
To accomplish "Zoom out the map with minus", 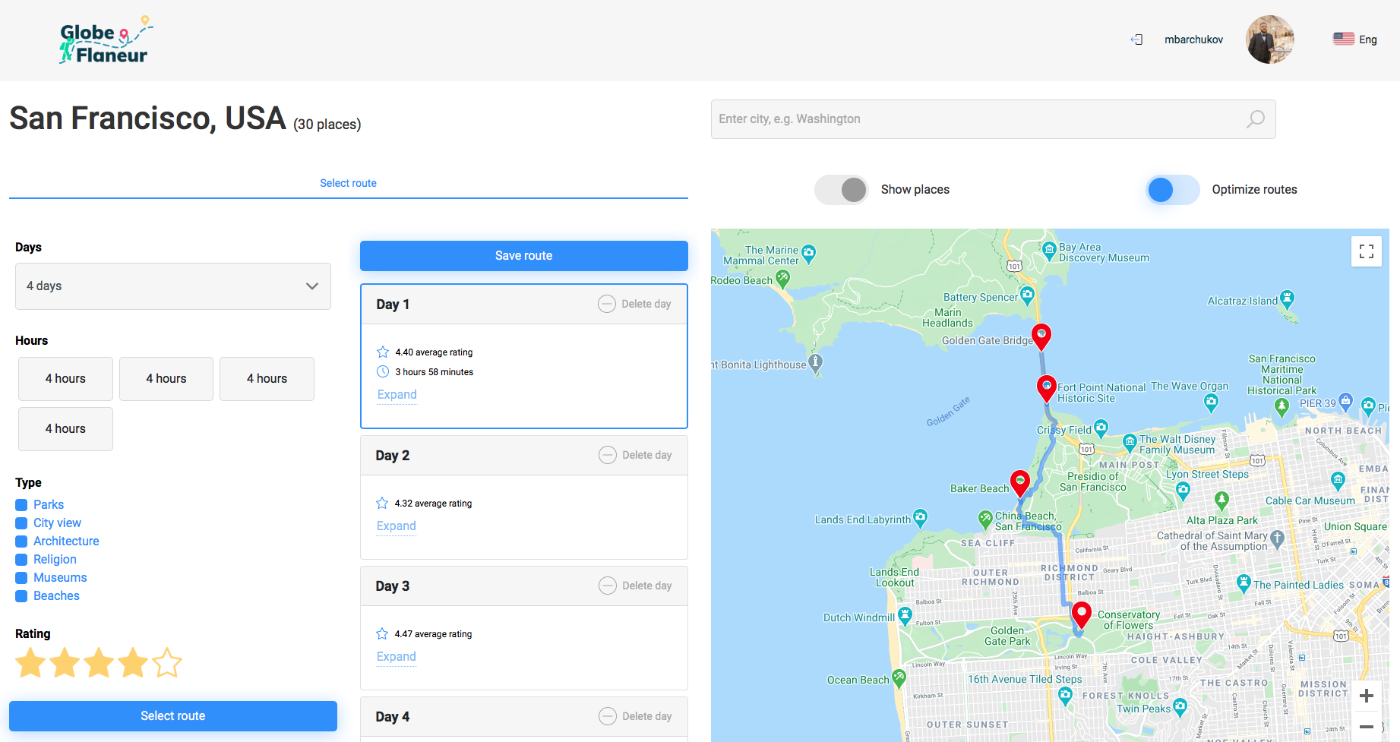I will click(x=1367, y=727).
